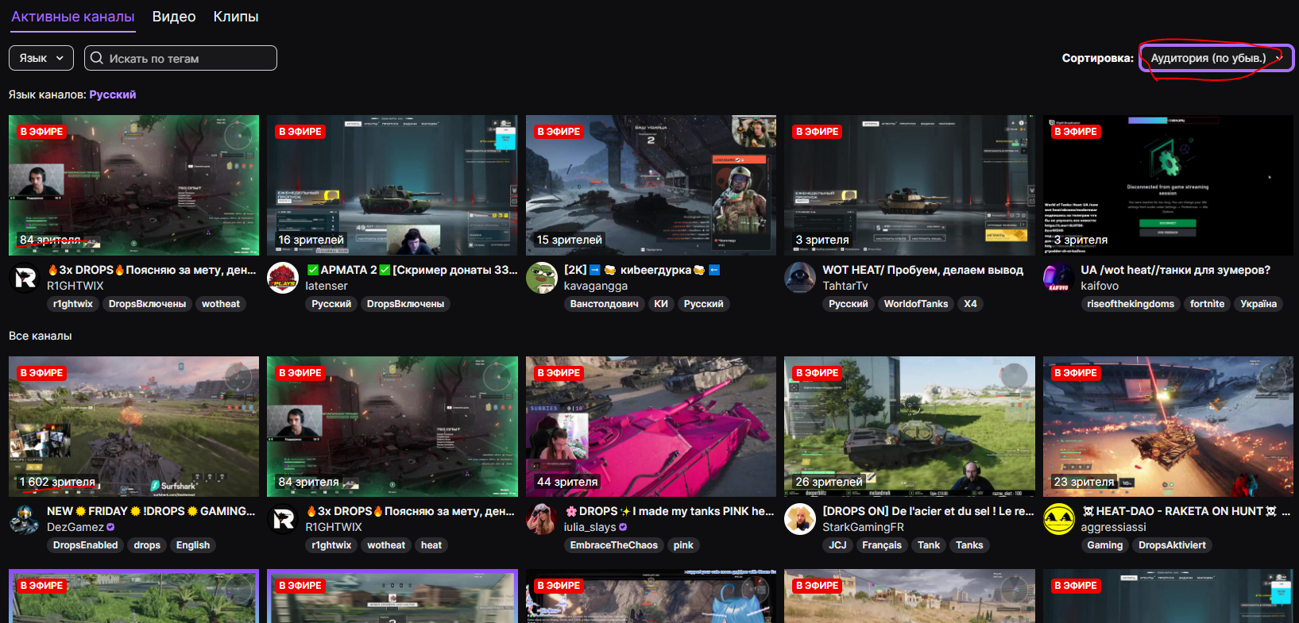1299x623 pixels.
Task: Visit the latenser channel name link
Action: point(327,286)
